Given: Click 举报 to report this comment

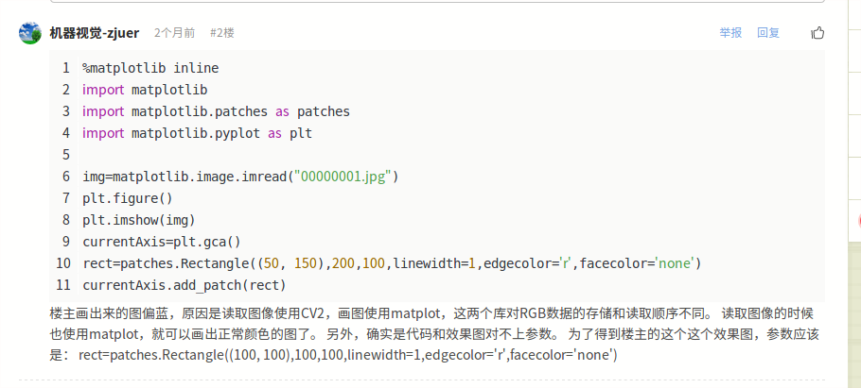Looking at the screenshot, I should (730, 33).
